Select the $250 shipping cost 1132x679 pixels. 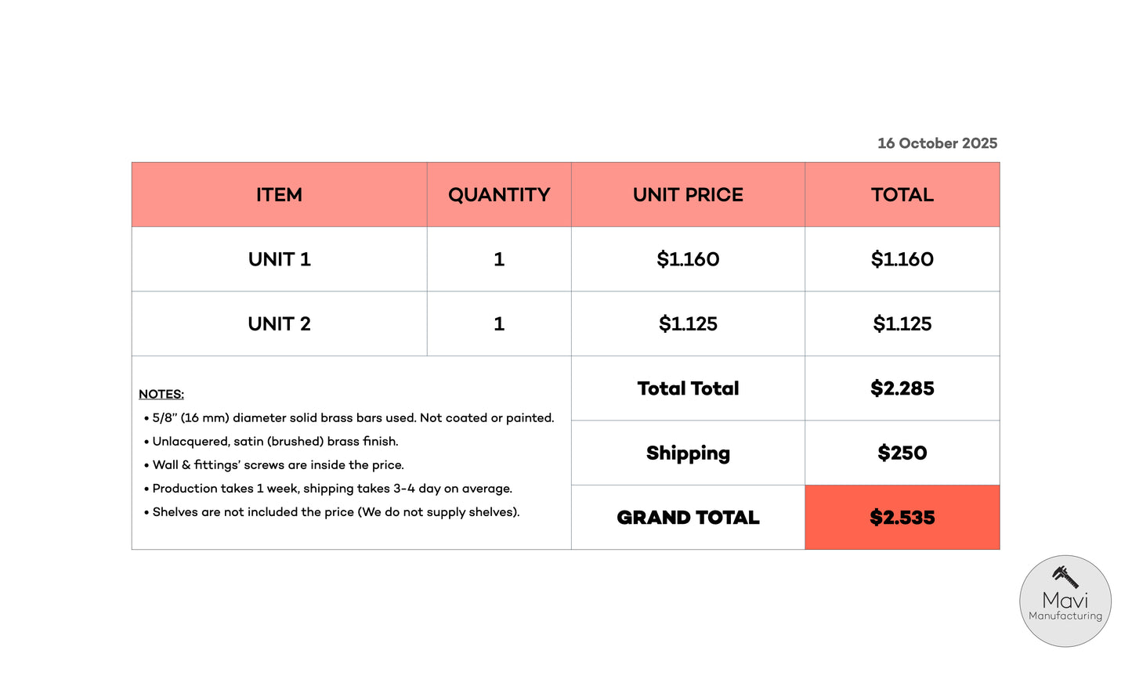(902, 453)
